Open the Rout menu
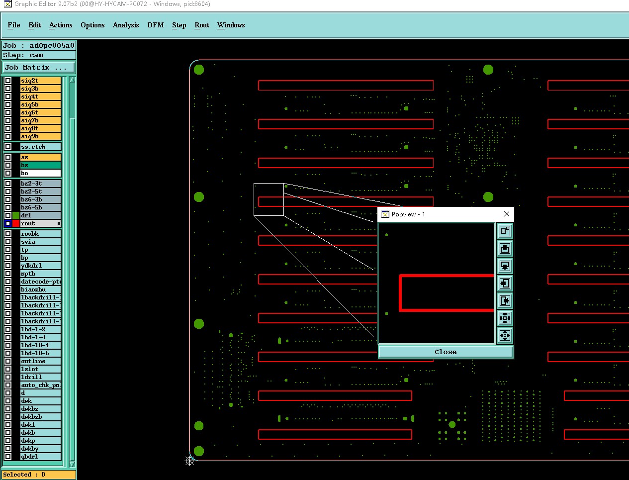This screenshot has height=480, width=629. pos(202,25)
